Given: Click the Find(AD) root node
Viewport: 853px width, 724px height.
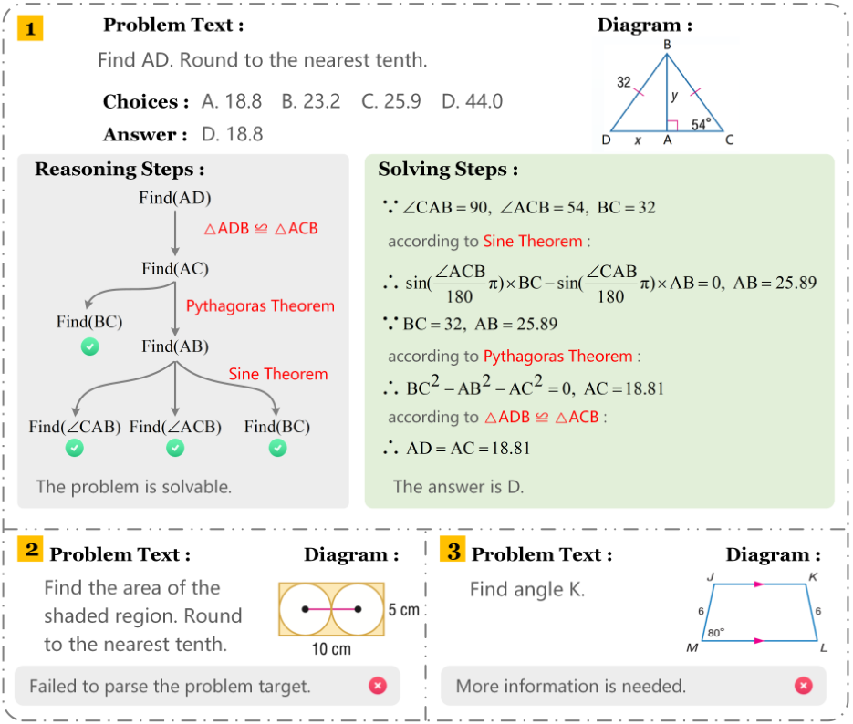Looking at the screenshot, I should 175,198.
